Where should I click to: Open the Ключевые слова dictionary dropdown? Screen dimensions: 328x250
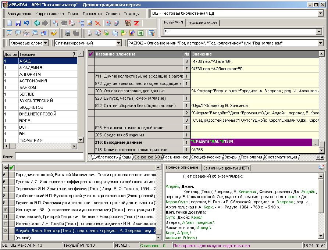(45, 43)
